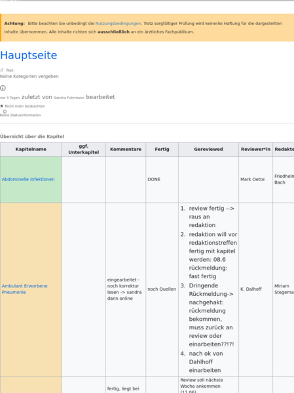294x393 pixels.
Task: Open Abdominelle Infektionen chapter link
Action: pos(28,179)
